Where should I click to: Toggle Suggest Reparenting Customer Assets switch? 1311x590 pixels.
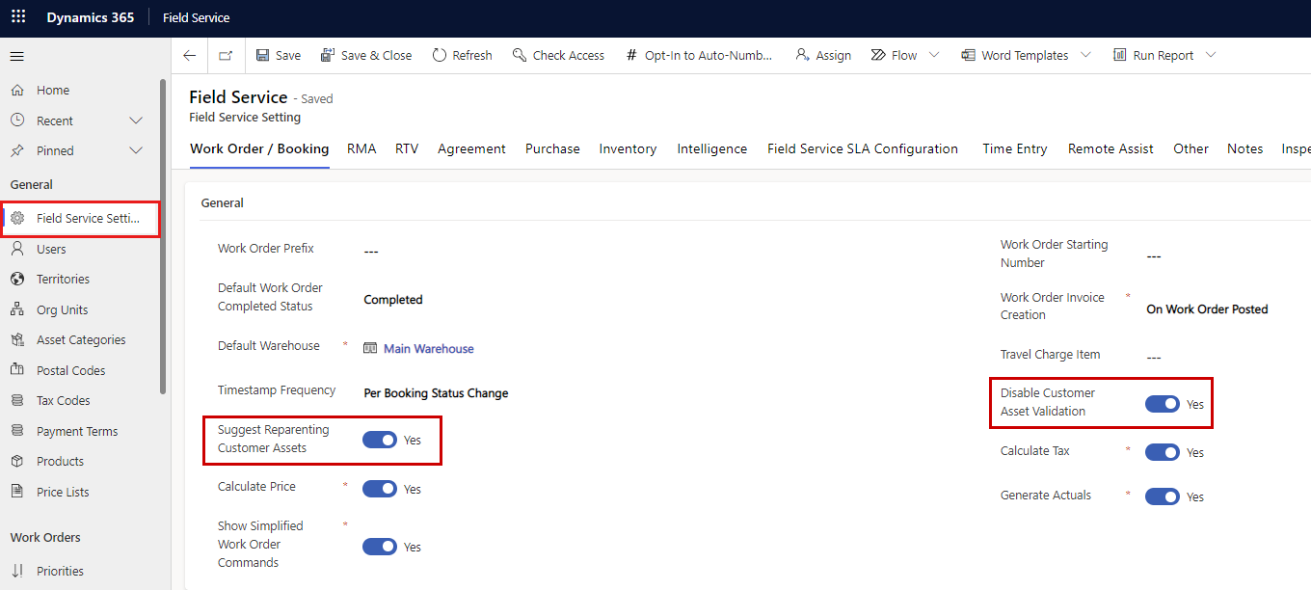point(380,440)
